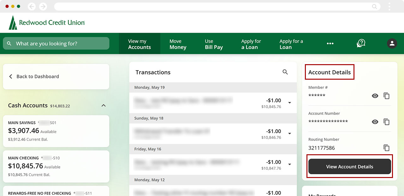Reveal the hidden Member number
This screenshot has height=196, width=404.
375,96
